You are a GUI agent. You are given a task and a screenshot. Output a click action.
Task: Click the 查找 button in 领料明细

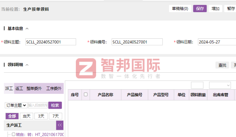tap(222, 65)
